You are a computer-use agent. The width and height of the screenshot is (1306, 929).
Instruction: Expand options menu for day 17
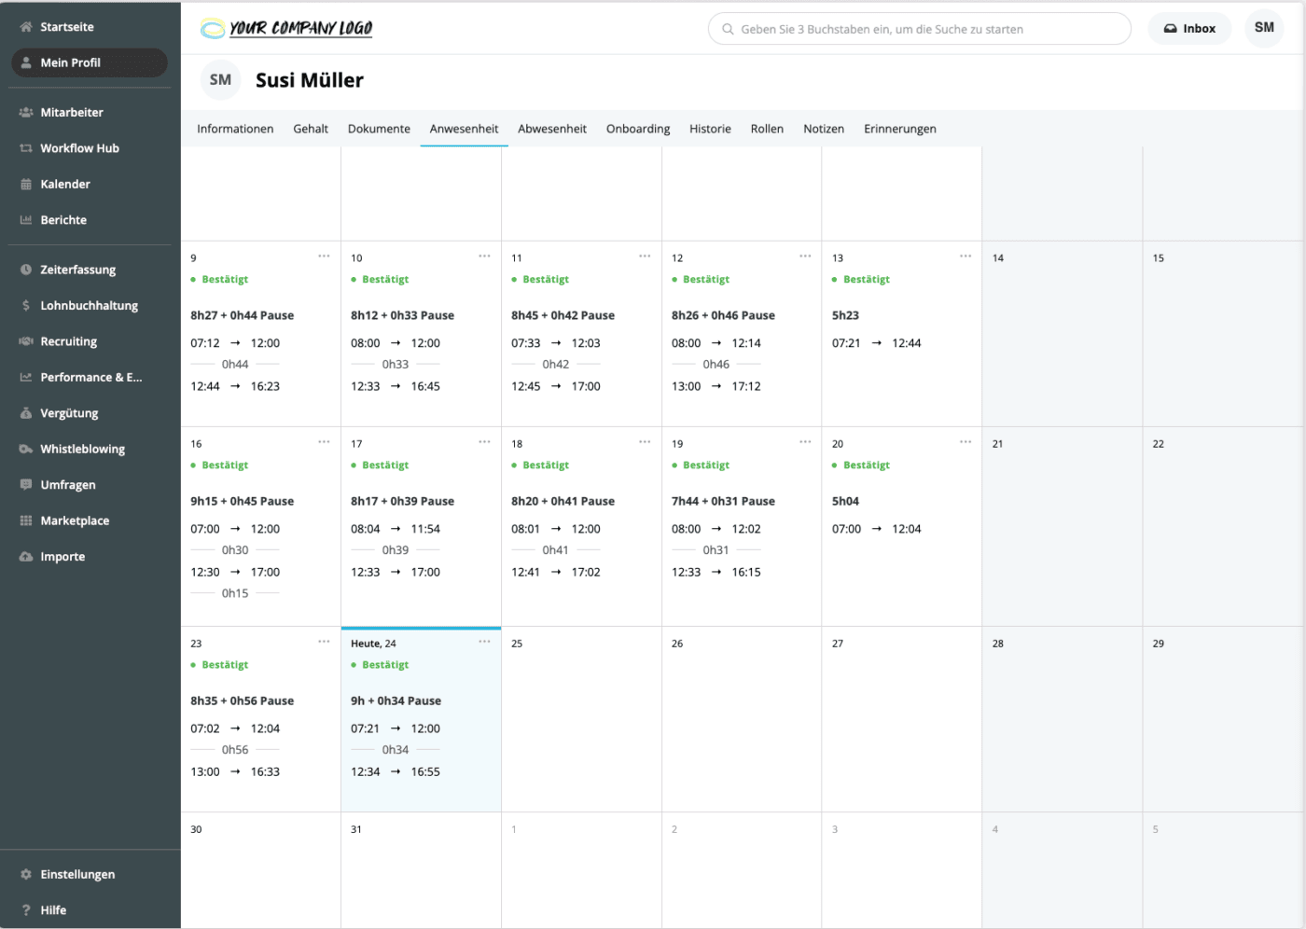click(x=484, y=442)
